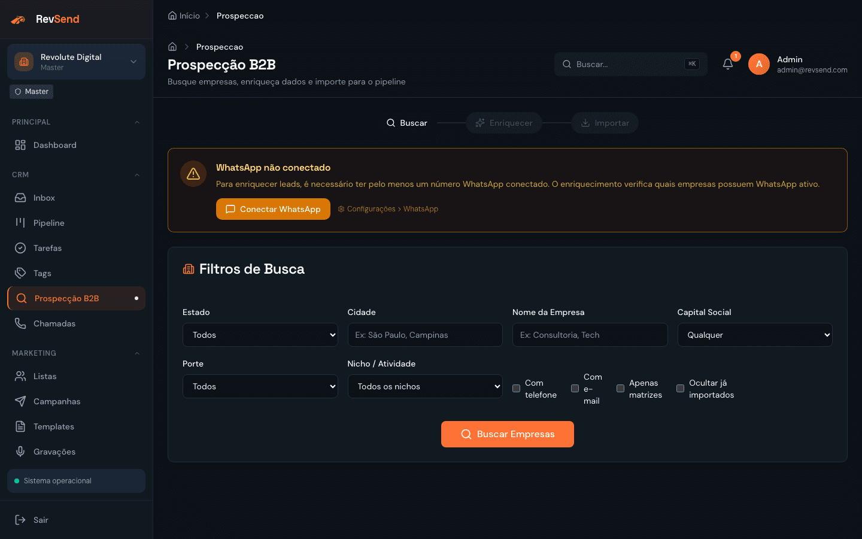Viewport: 862px width, 539px height.
Task: Expand the Porte dropdown
Action: click(260, 386)
